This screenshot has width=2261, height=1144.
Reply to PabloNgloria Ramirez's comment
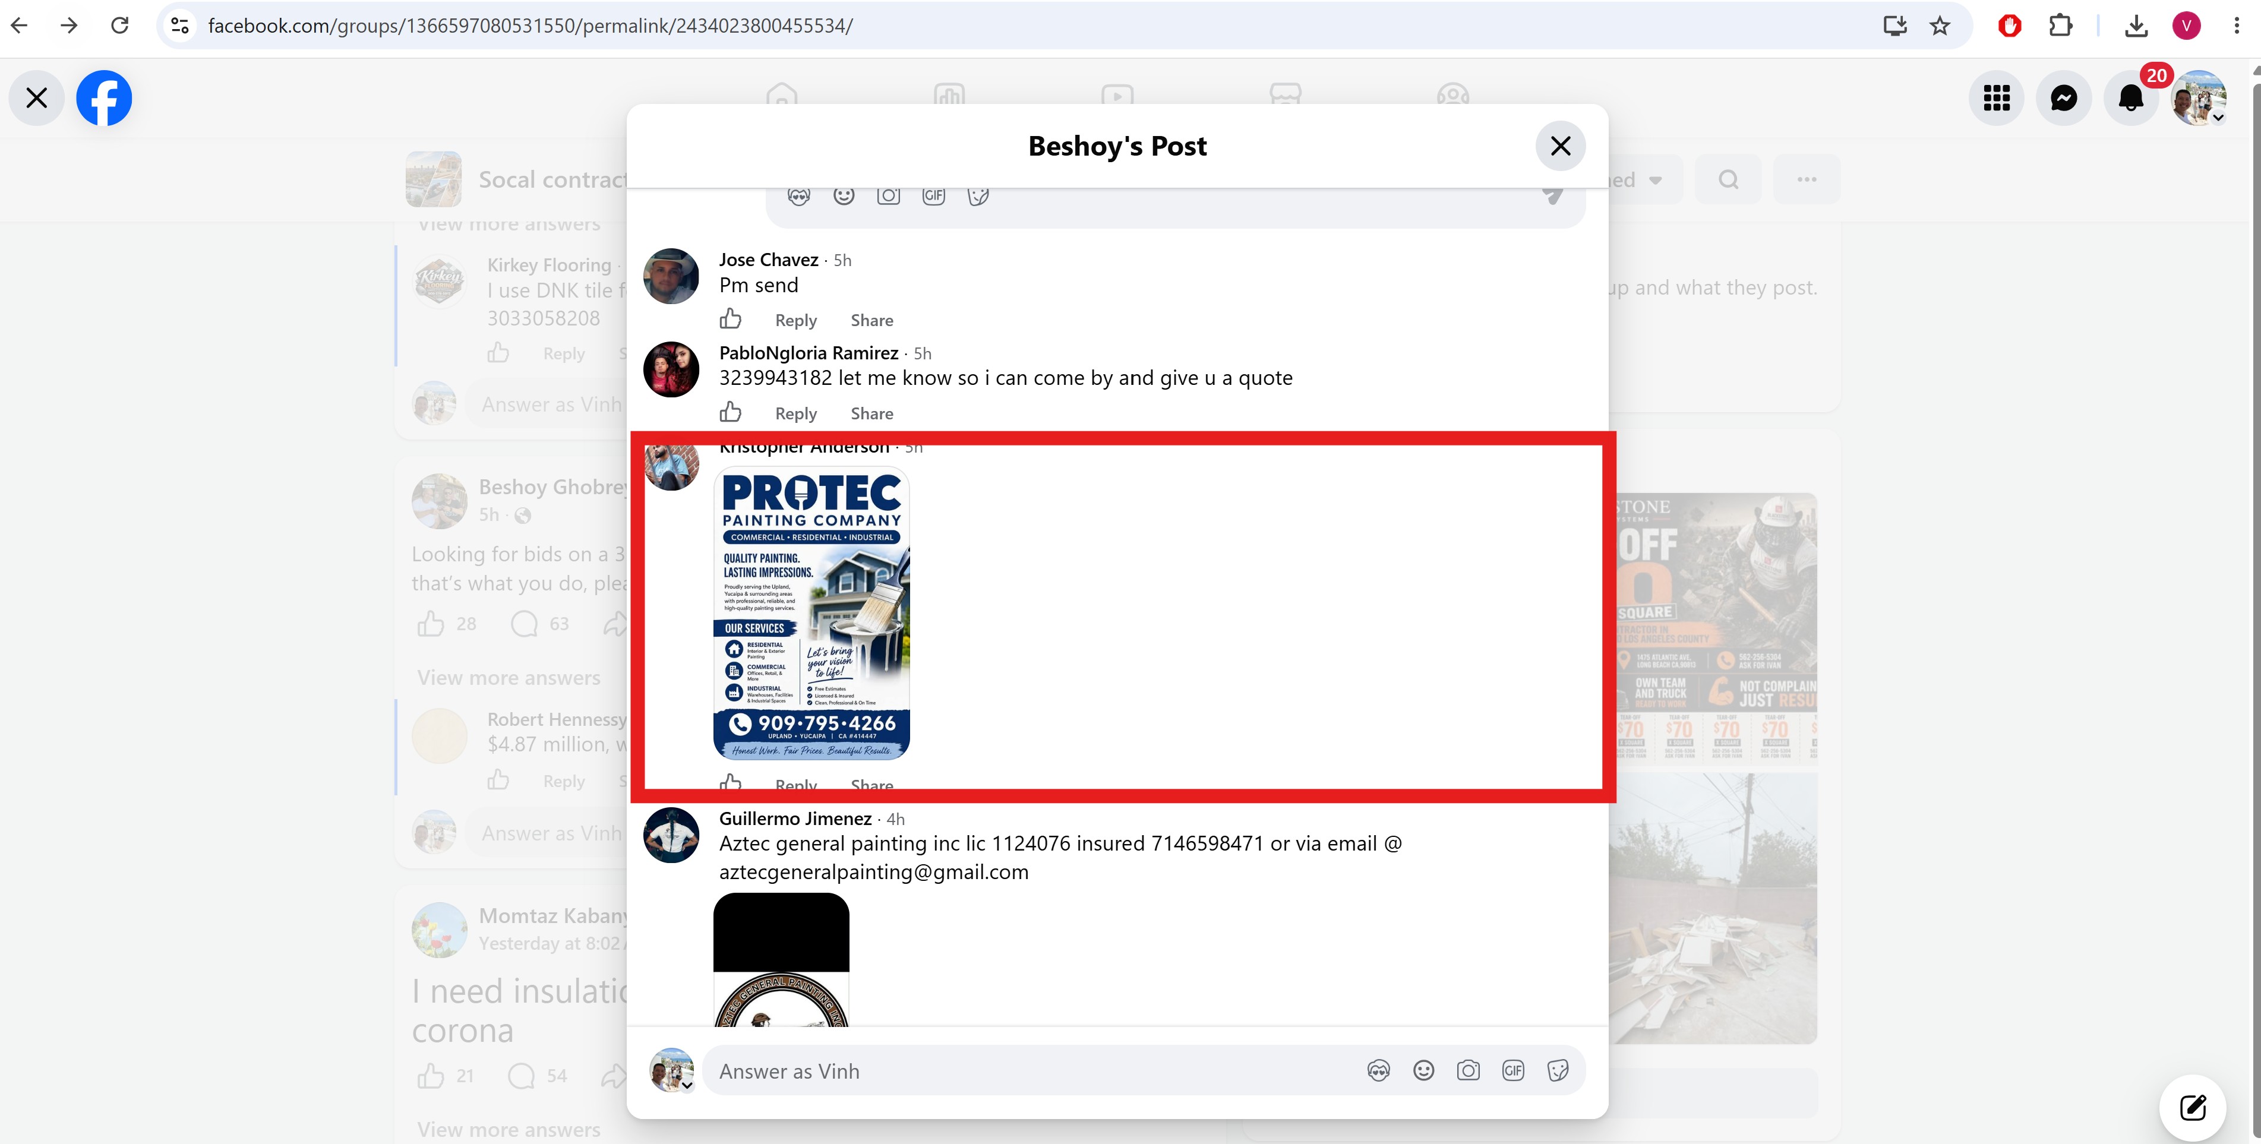pyautogui.click(x=795, y=413)
